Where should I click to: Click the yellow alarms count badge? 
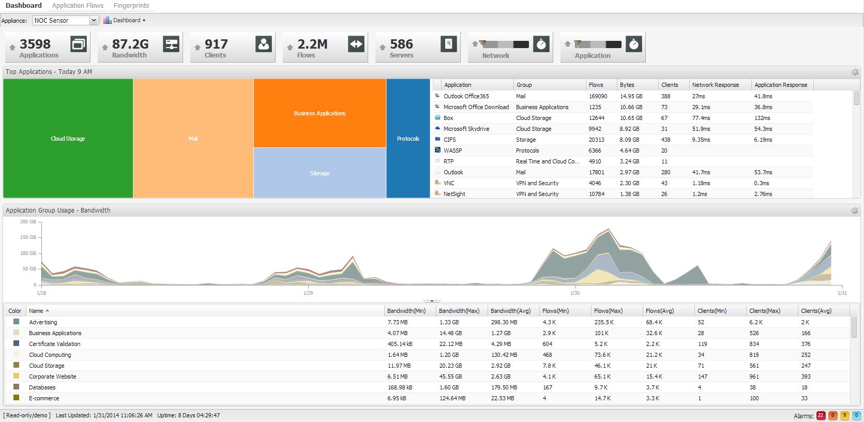[x=844, y=416]
